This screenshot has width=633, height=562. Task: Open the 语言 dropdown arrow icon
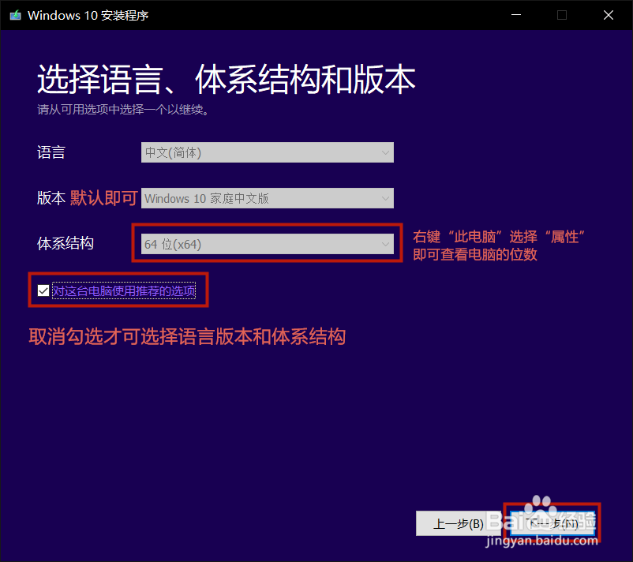pos(385,152)
